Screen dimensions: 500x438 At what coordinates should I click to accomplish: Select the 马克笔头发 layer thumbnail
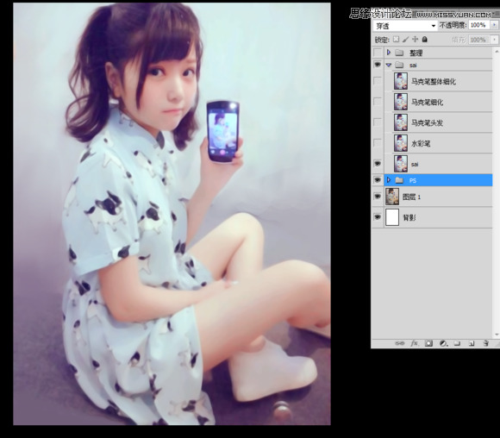(401, 122)
